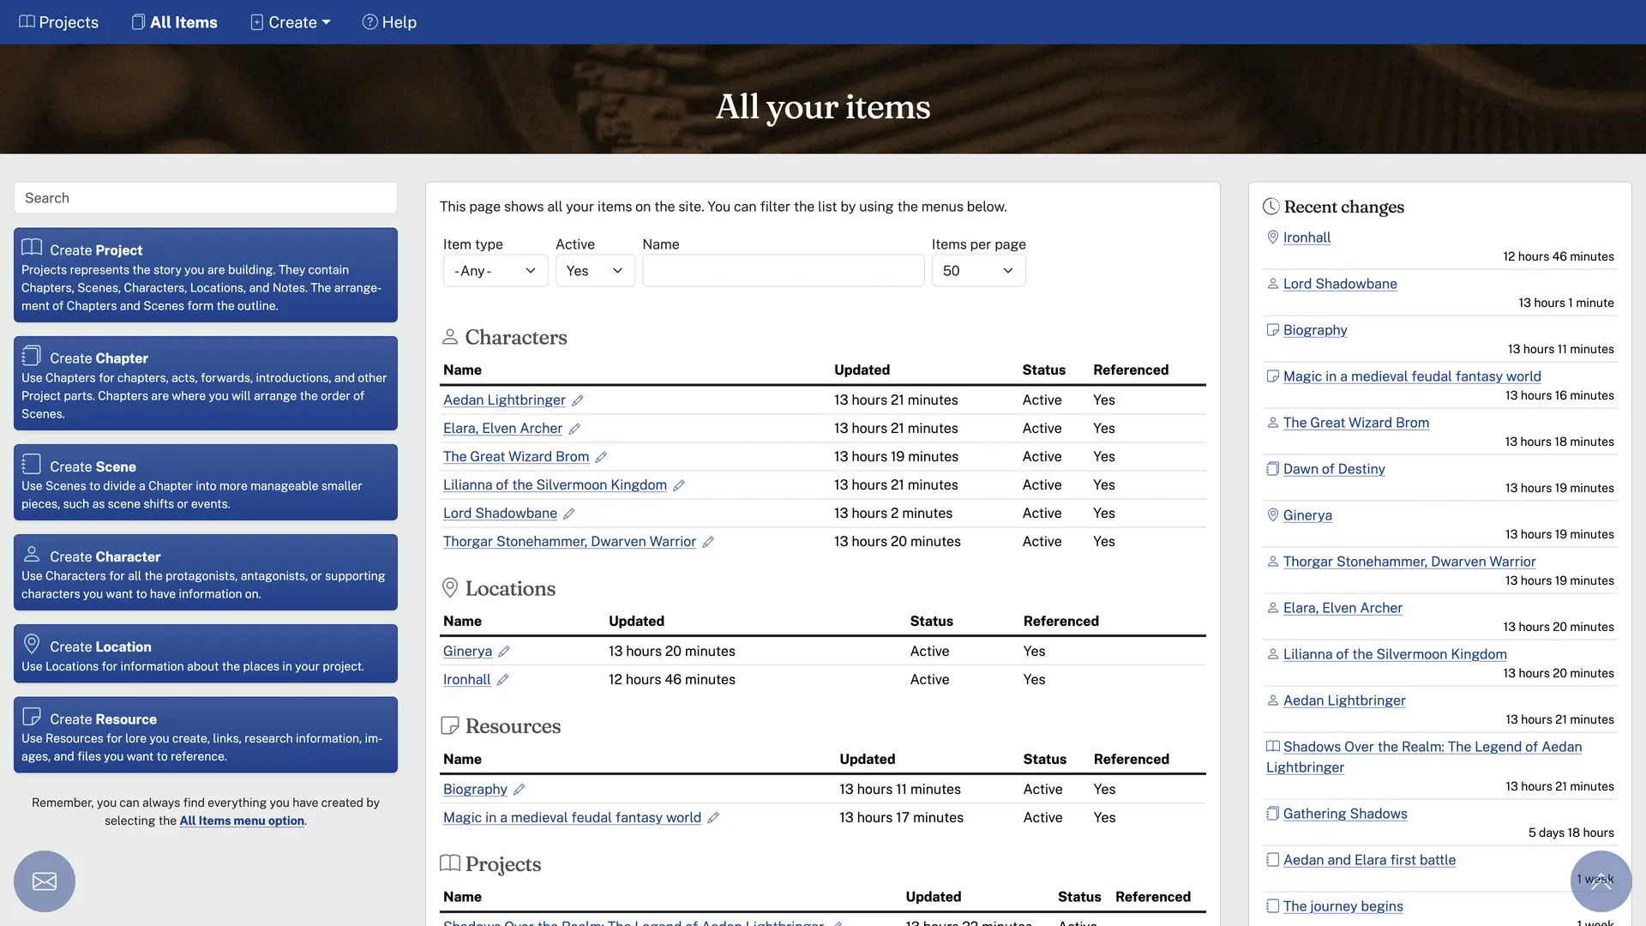
Task: Click chapter icon beside Dawn of Destiny
Action: click(x=1273, y=469)
